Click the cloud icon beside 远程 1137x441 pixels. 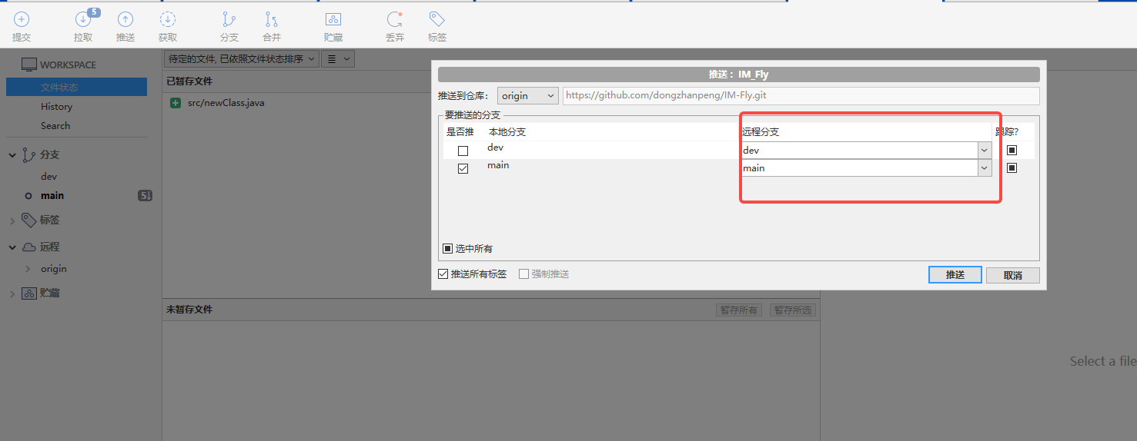pyautogui.click(x=29, y=247)
